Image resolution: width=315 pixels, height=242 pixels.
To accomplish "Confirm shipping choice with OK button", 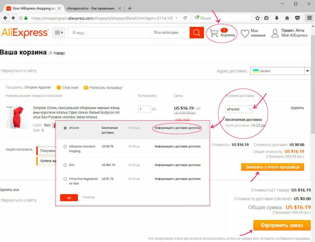I will coord(69,198).
